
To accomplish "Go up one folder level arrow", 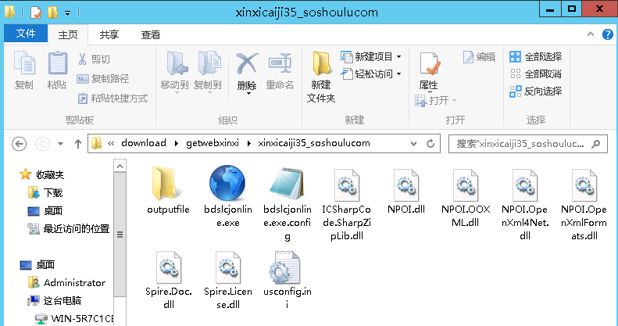I will 78,144.
